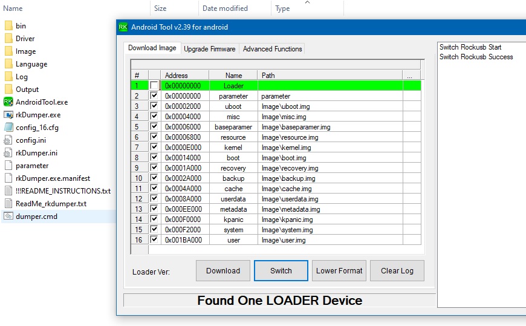Select the Output folder icon
The width and height of the screenshot is (526, 326).
point(8,90)
